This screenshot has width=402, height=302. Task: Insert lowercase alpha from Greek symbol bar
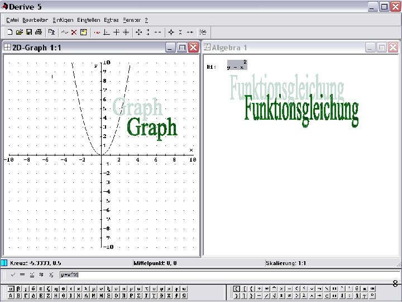pos(11,289)
